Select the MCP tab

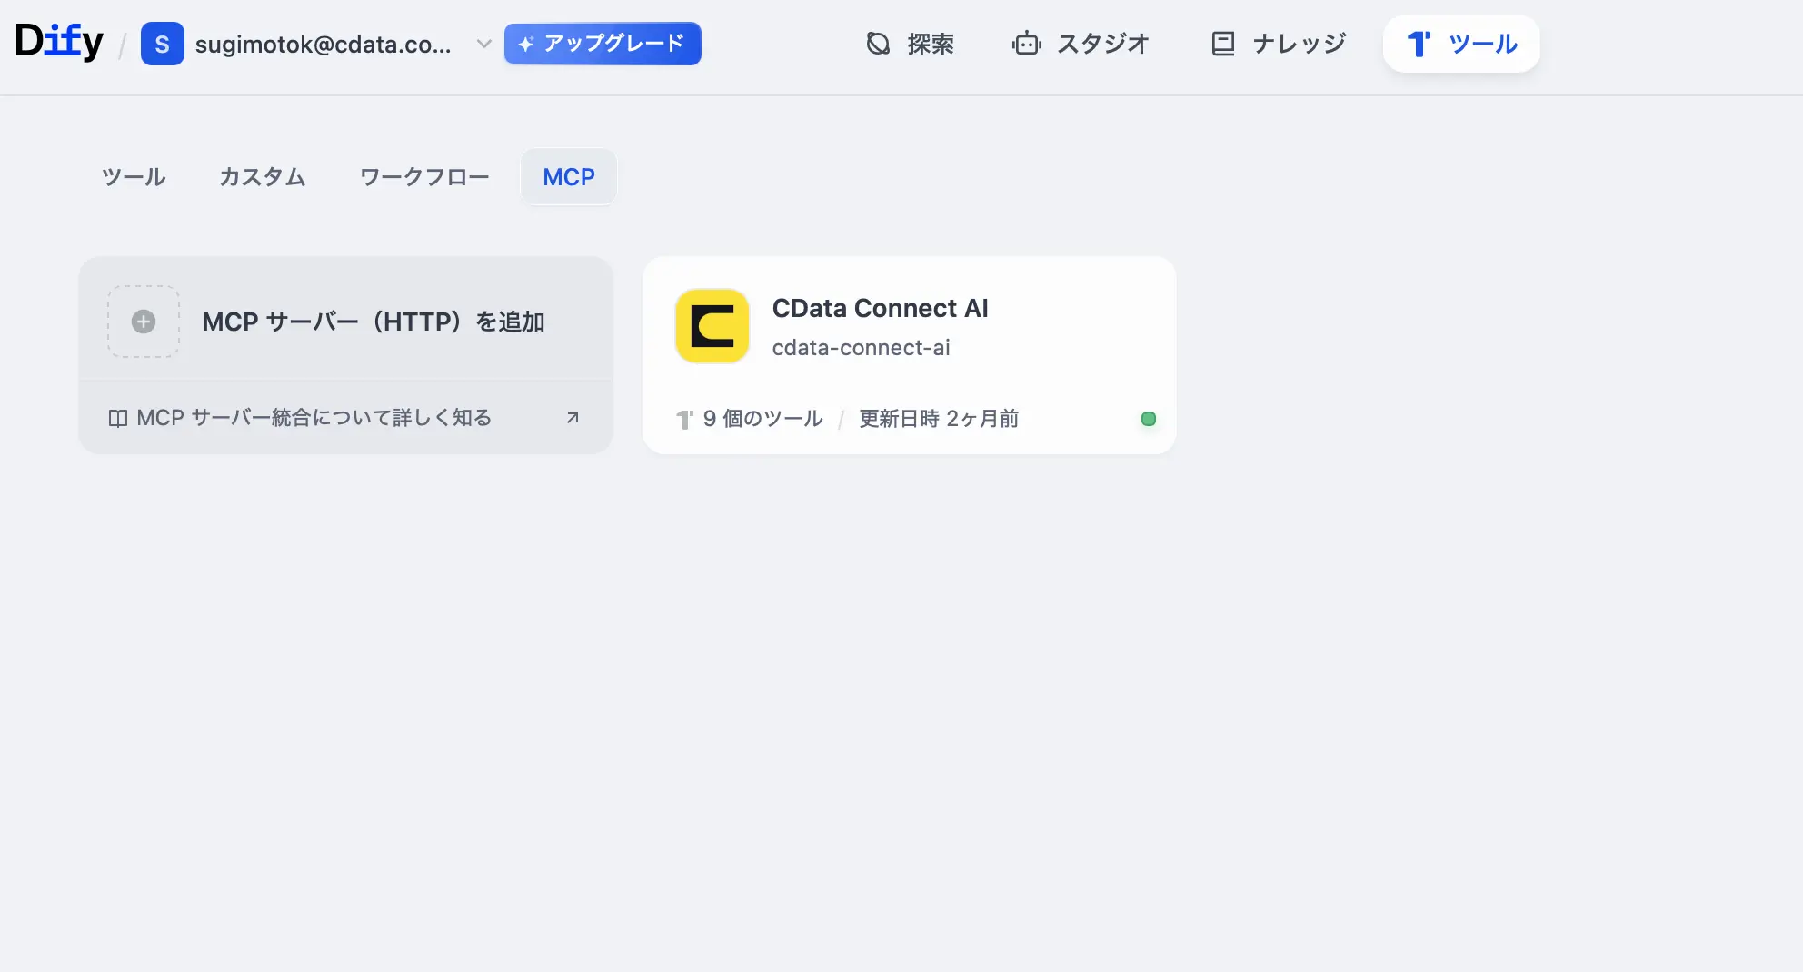pos(569,177)
